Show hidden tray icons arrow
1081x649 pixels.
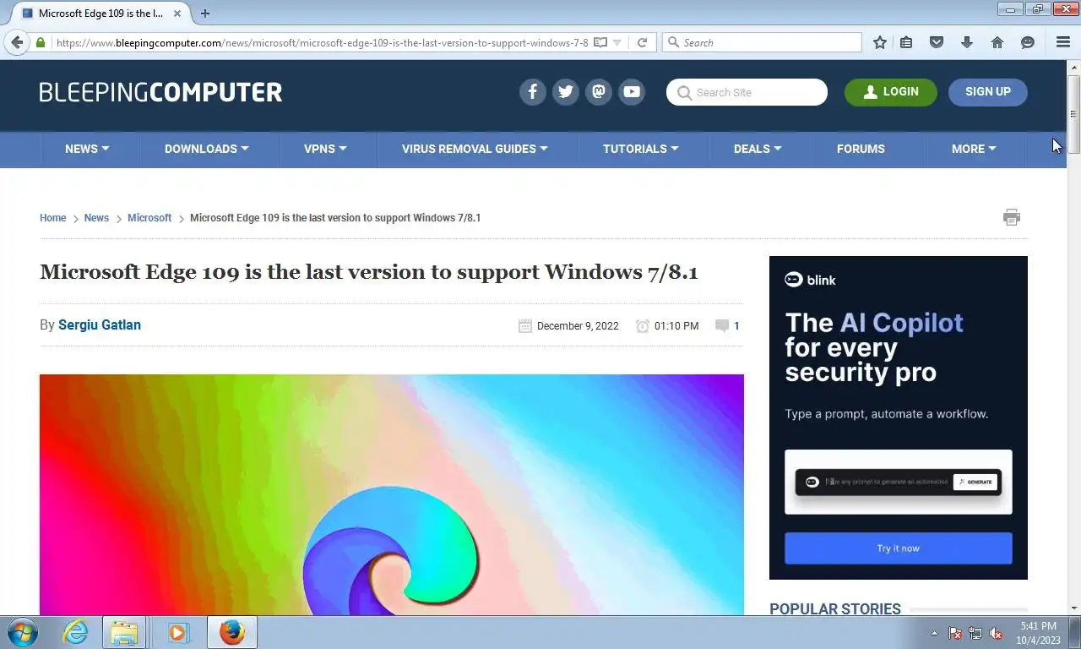point(934,633)
